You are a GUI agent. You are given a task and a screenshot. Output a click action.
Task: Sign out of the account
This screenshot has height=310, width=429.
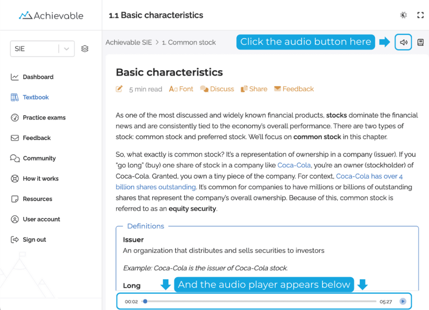pyautogui.click(x=33, y=239)
